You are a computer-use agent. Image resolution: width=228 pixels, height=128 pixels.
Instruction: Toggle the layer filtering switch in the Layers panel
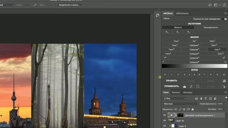tap(226, 98)
